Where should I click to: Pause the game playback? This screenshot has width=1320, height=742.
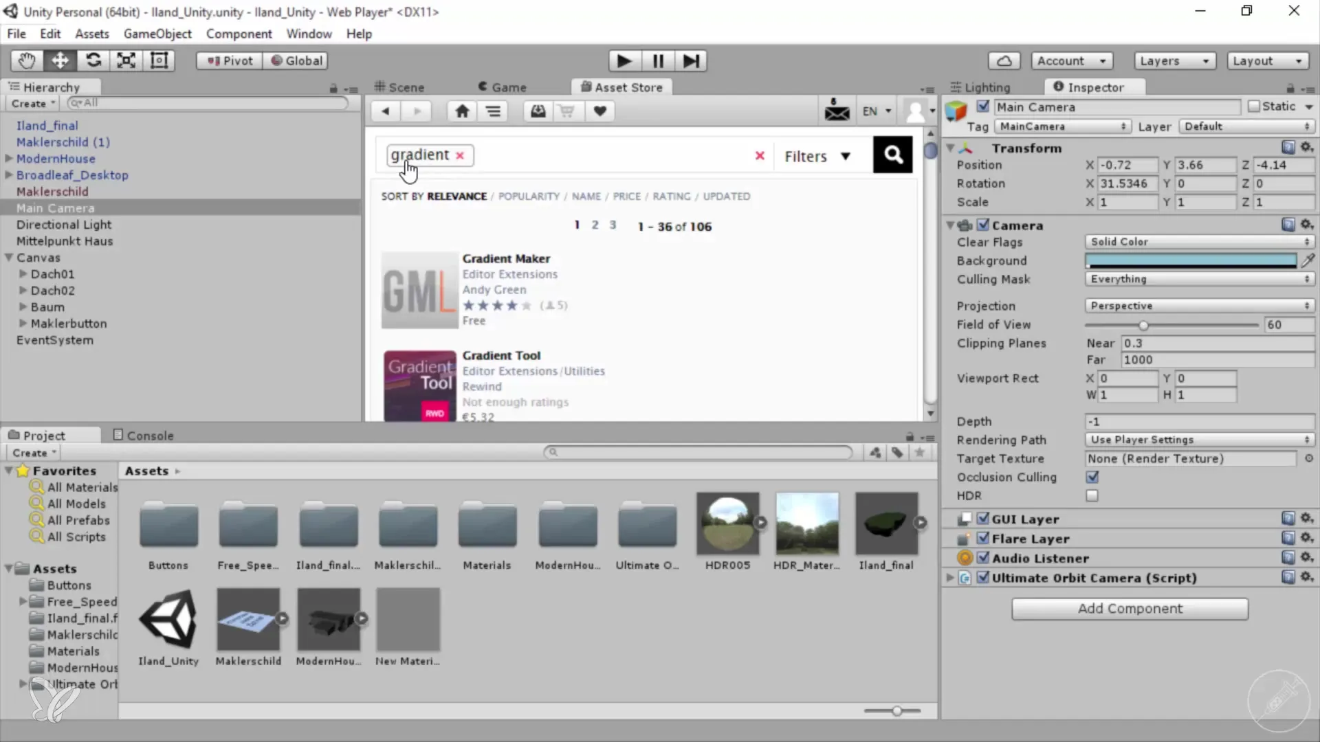click(657, 61)
